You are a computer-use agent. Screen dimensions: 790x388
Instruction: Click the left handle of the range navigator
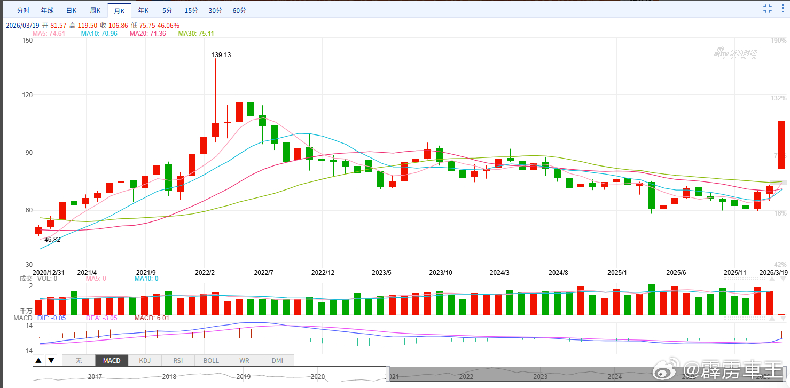388,374
